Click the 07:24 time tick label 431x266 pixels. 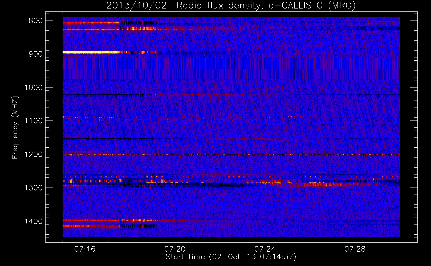point(265,249)
